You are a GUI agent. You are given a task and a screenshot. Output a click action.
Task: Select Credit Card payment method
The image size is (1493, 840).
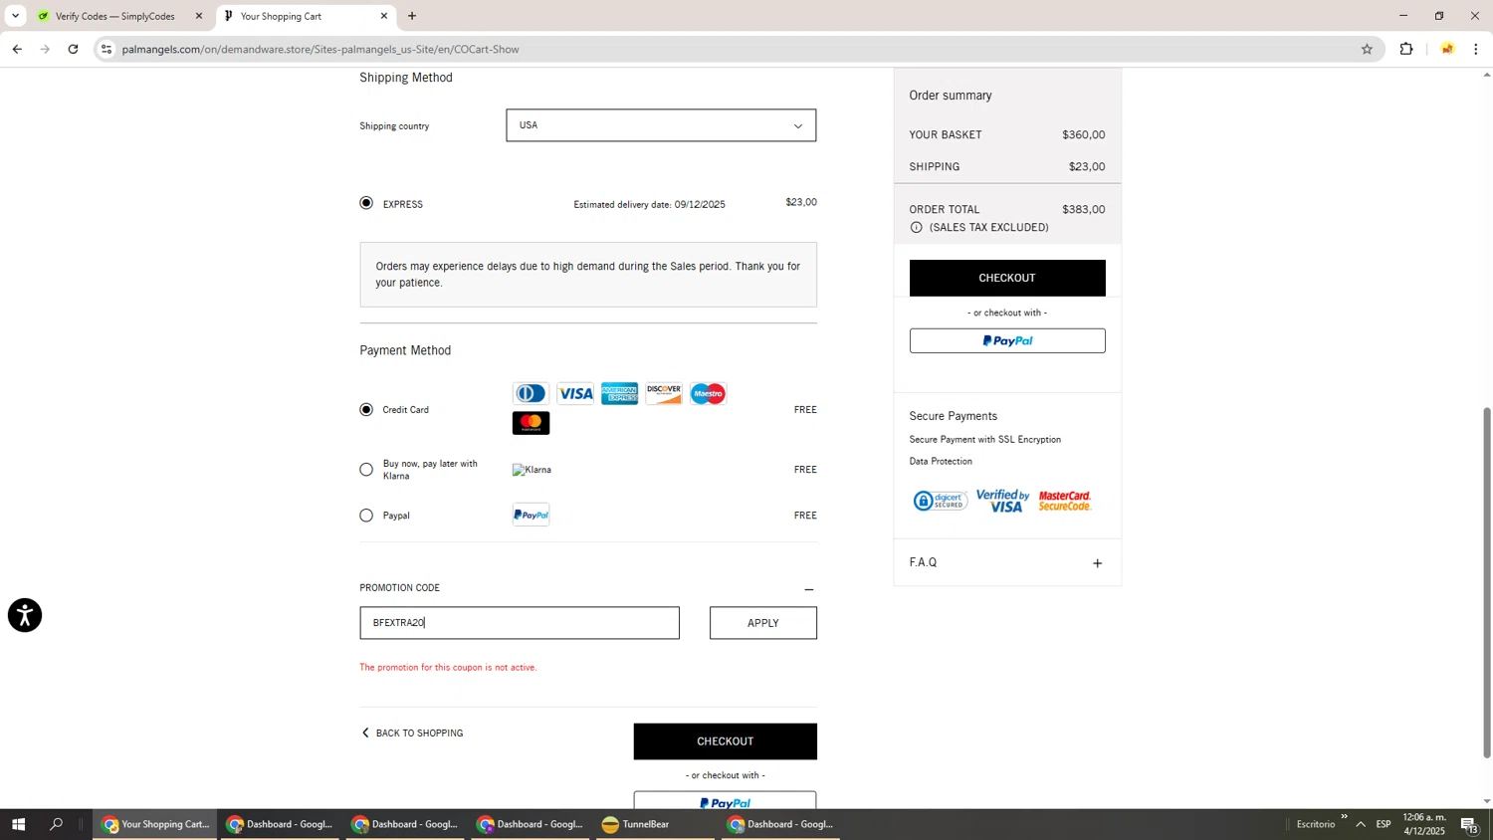pos(366,409)
